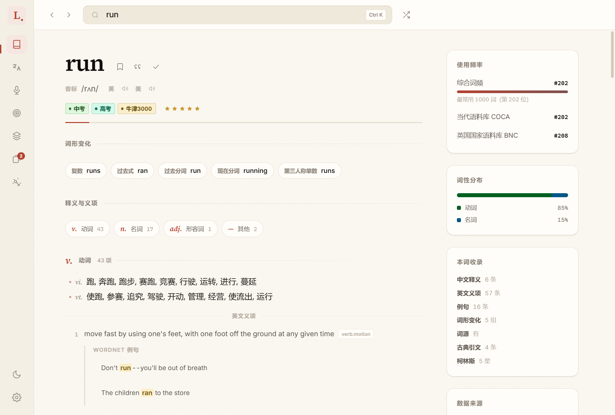This screenshot has height=415, width=615.
Task: Open the dictionary book icon in sidebar
Action: coord(17,44)
